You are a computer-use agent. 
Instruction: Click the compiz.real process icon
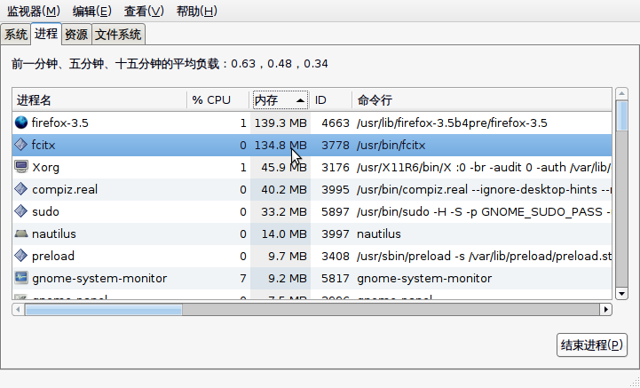pos(20,189)
